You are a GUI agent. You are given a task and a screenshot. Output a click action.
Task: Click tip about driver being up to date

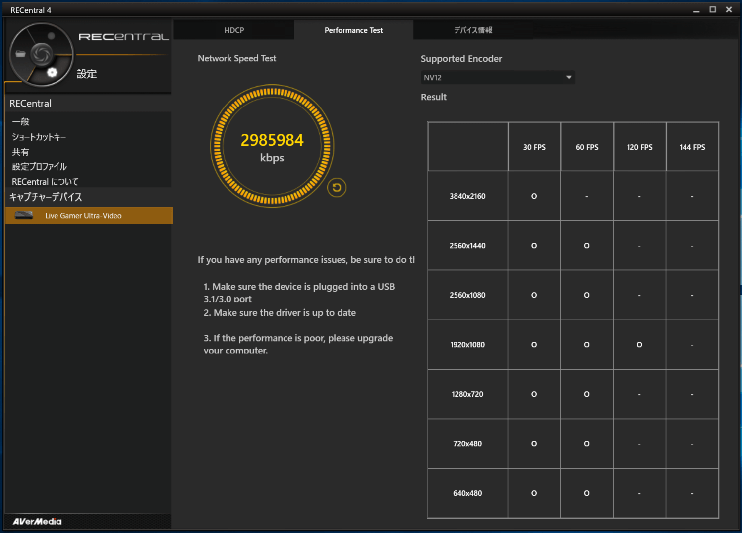(280, 313)
